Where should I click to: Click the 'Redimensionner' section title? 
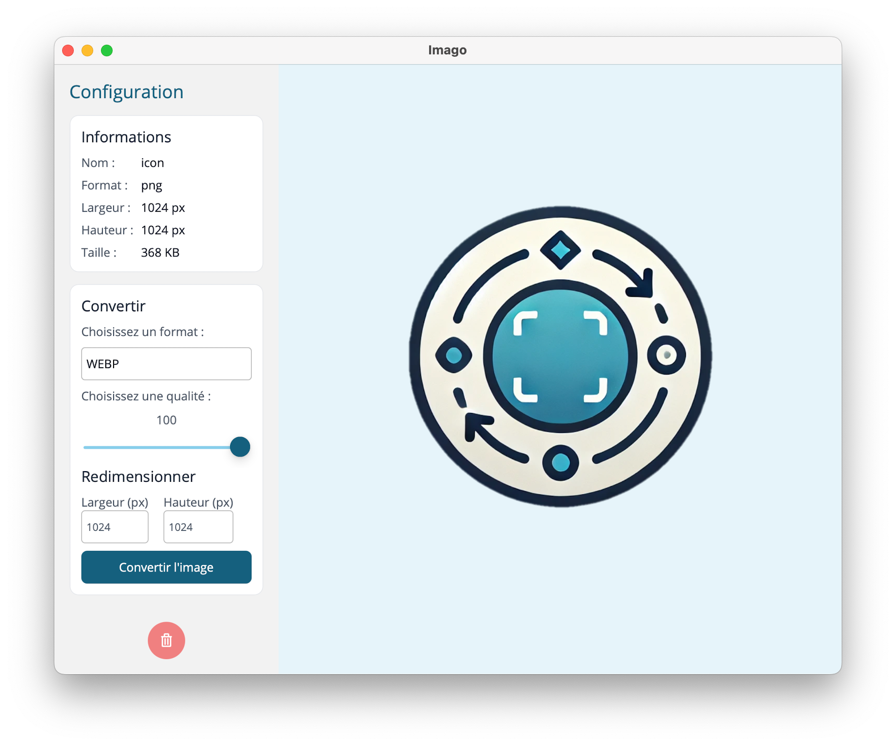tap(138, 476)
